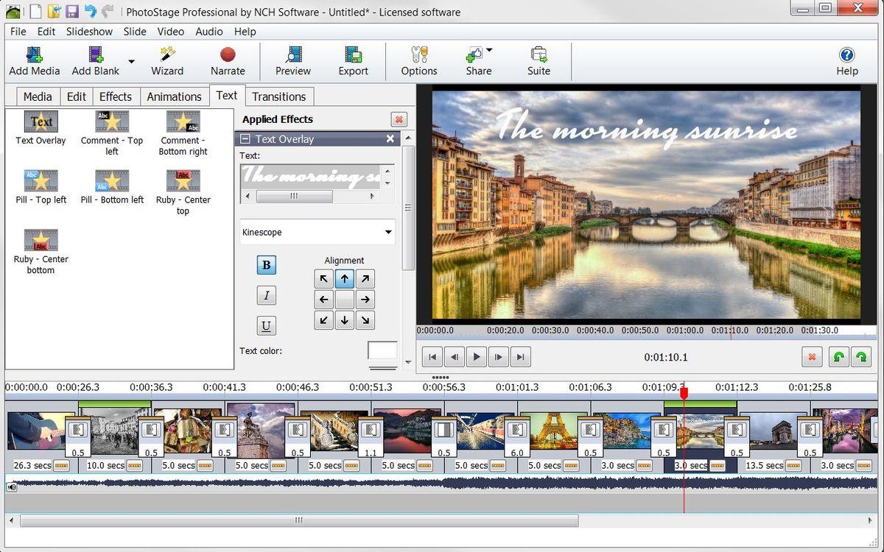Choose the Ruby - Center bottom preset
Viewport: 884px width, 552px height.
[41, 241]
